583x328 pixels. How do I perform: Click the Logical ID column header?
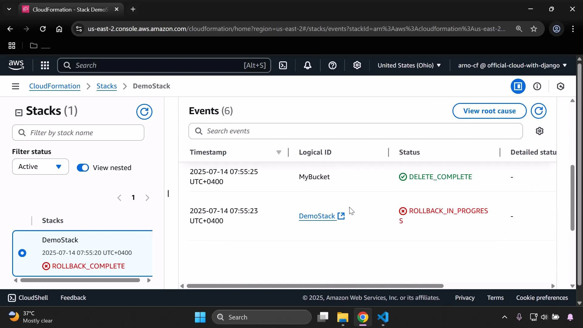[315, 152]
